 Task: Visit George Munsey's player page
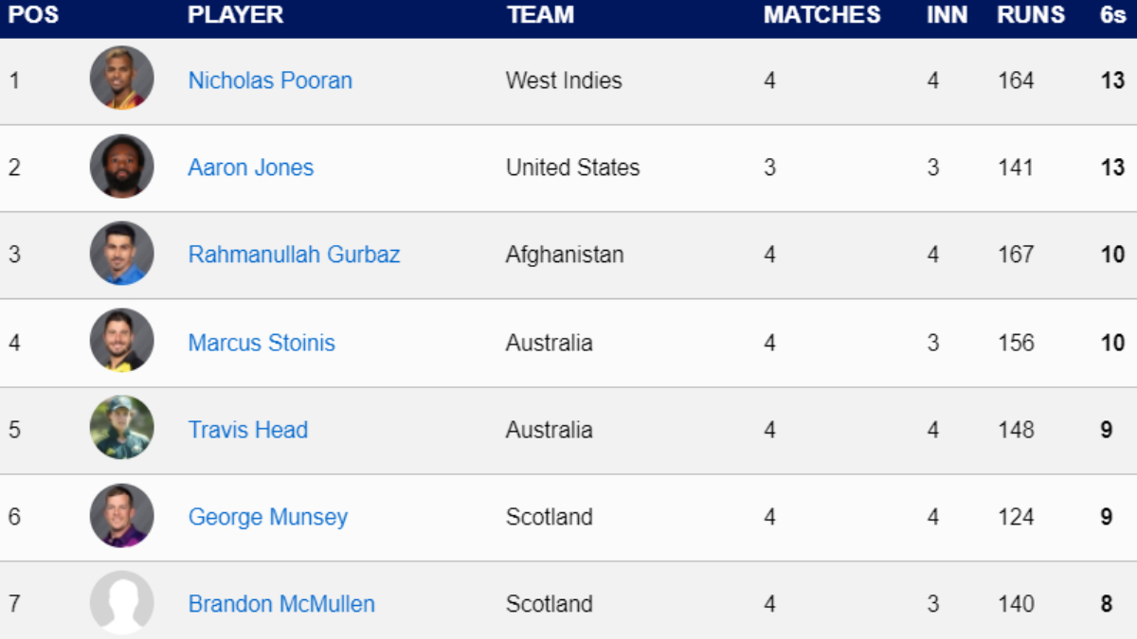pyautogui.click(x=268, y=517)
